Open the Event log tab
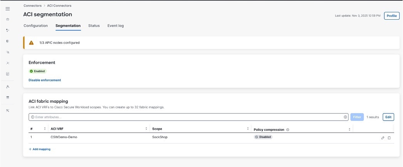The height and width of the screenshot is (167, 403). tap(116, 26)
